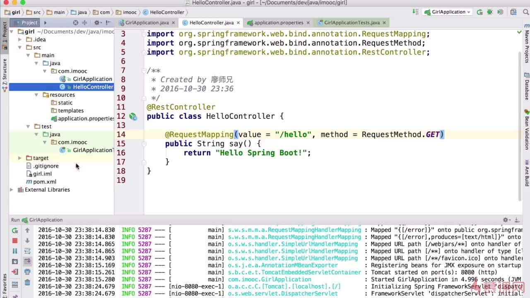Click the Restore Layout icon in Run panel

pos(15,284)
